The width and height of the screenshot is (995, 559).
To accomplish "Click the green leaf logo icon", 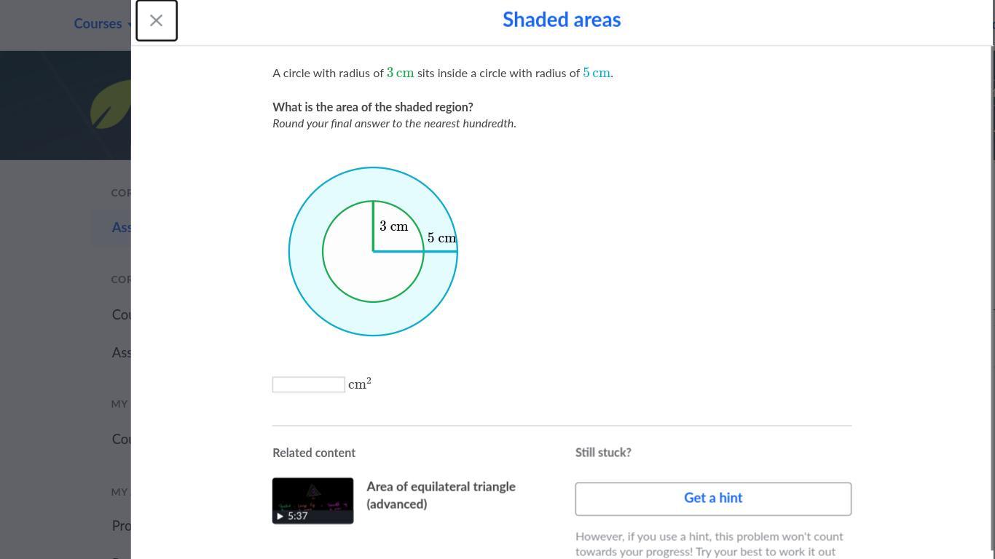I will pyautogui.click(x=111, y=106).
